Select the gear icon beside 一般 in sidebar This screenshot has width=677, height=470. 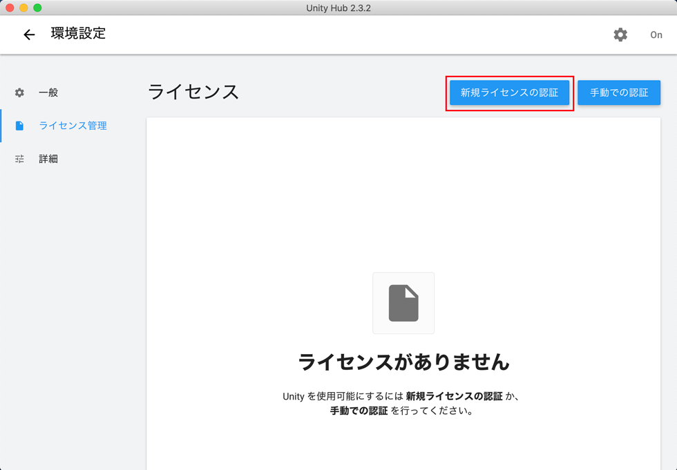19,92
